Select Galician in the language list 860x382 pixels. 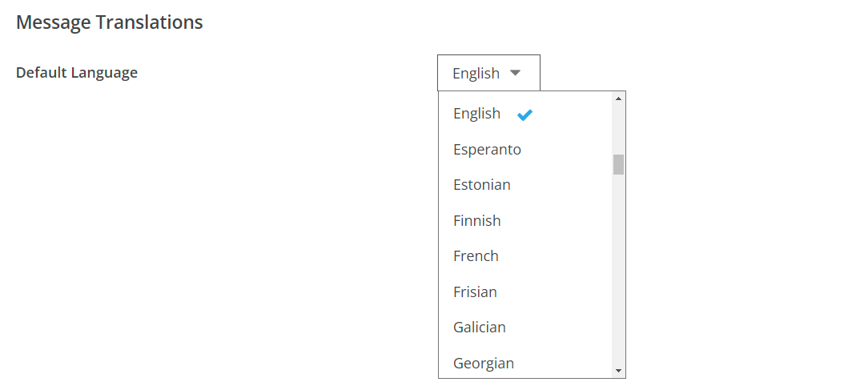coord(525,328)
